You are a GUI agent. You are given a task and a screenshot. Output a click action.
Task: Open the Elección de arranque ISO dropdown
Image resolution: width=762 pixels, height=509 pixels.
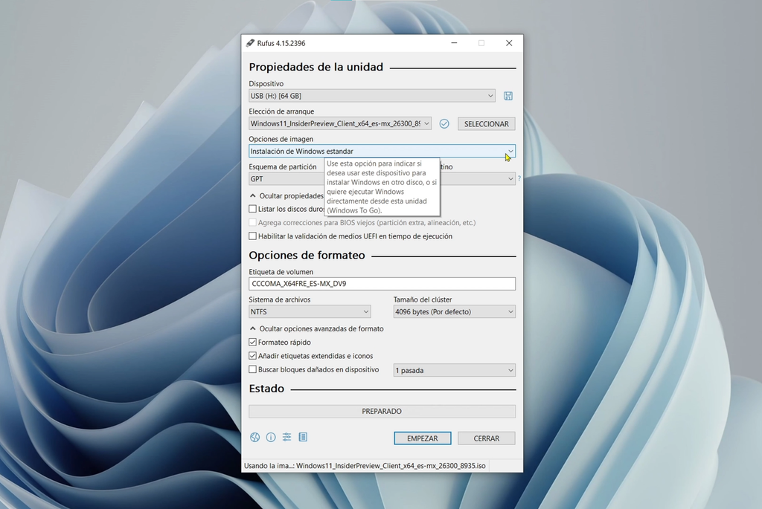pos(339,124)
